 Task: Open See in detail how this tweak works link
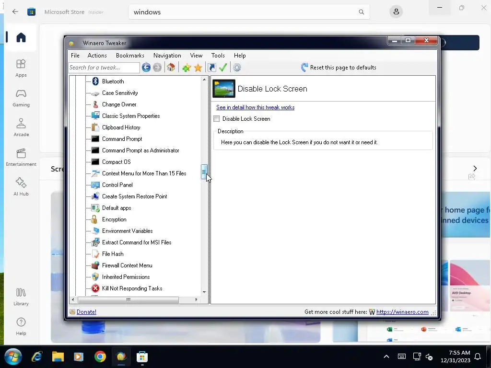point(255,107)
